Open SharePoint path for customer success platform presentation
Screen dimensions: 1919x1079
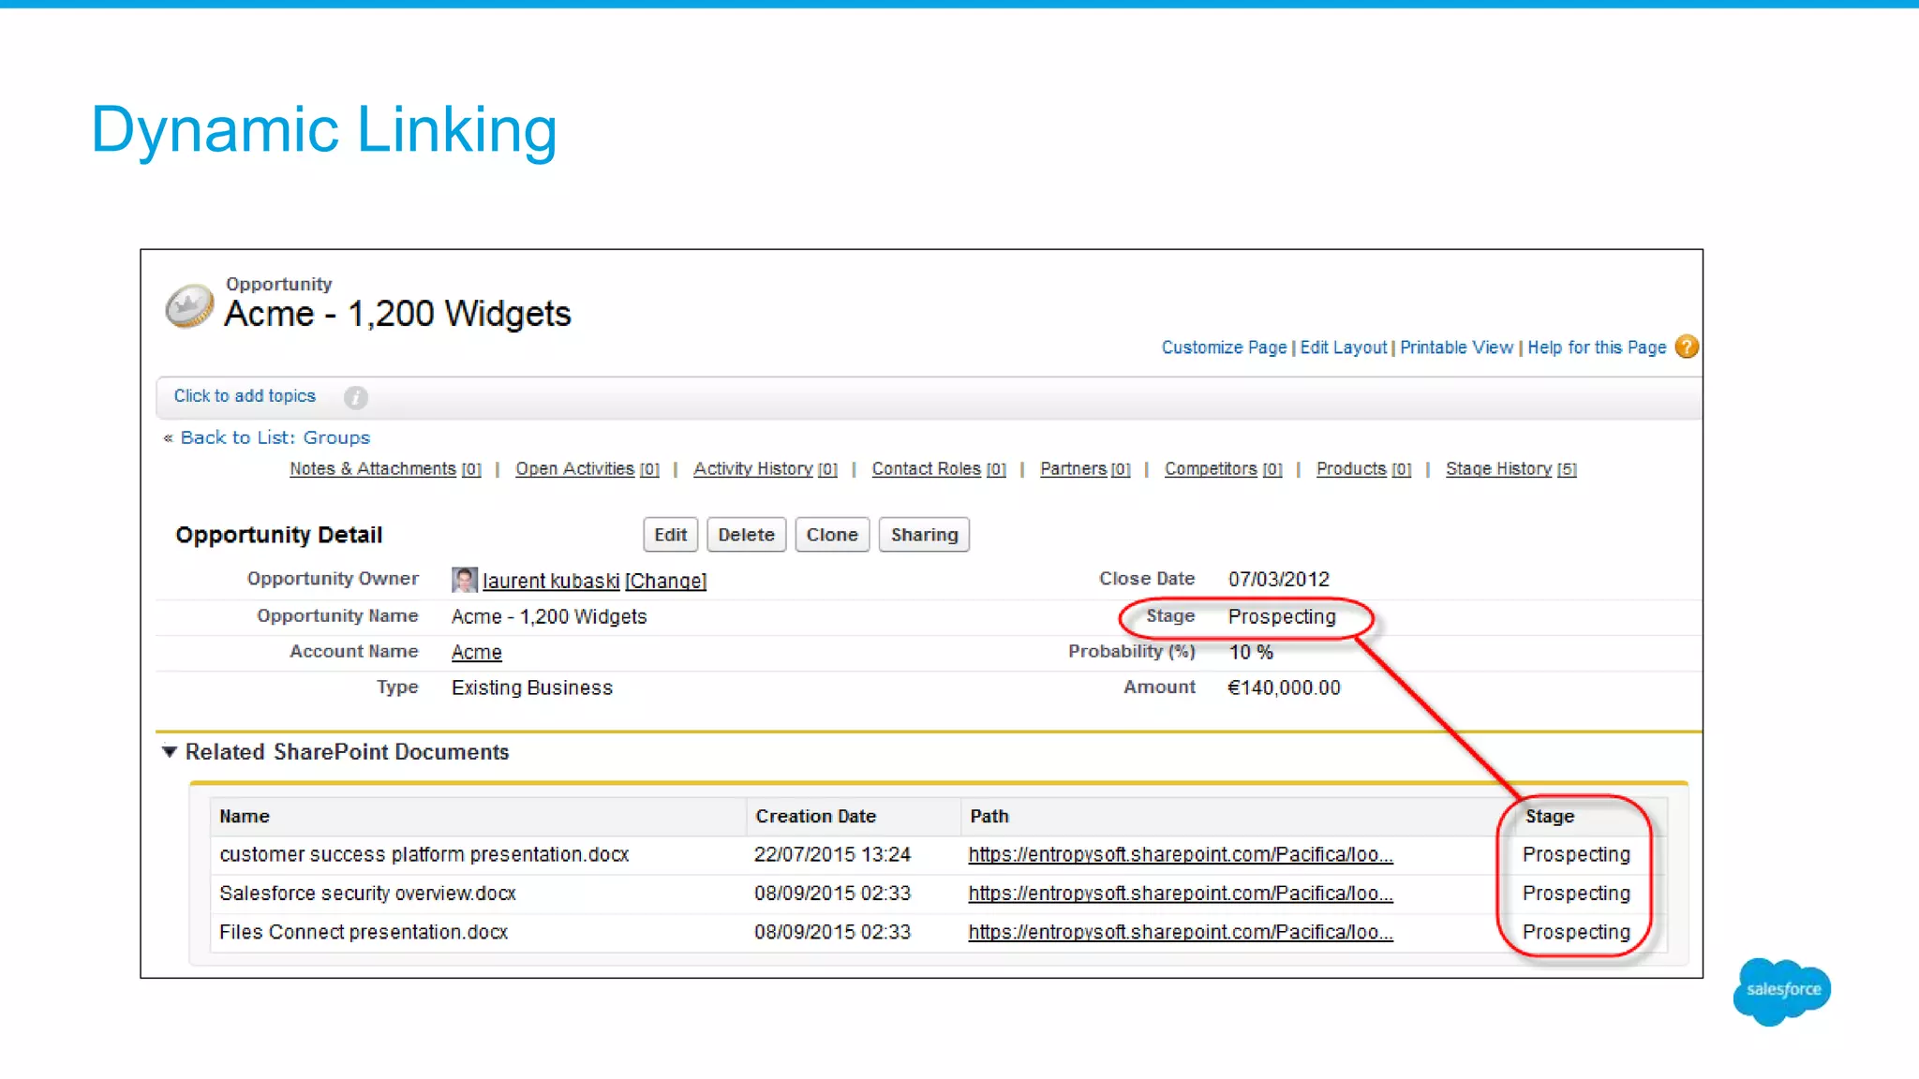1181,854
